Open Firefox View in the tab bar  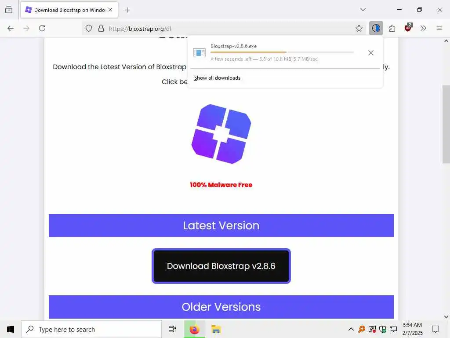(9, 10)
